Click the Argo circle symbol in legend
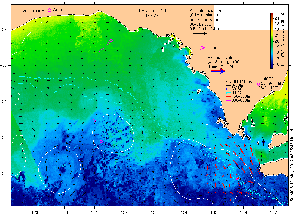Image resolution: width=296 pixels, height=217 pixels. coord(49,10)
